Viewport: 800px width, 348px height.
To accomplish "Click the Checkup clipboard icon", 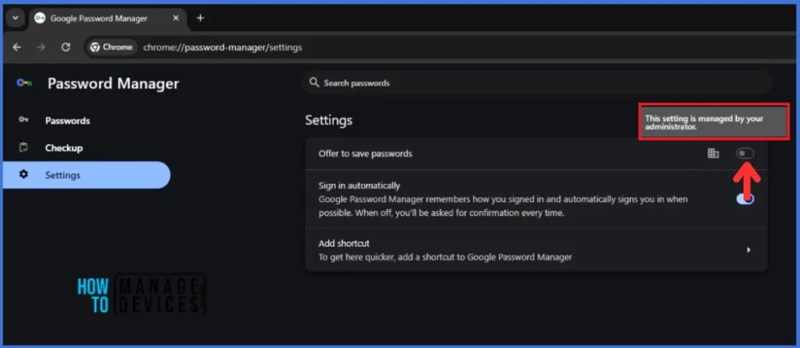I will [x=23, y=147].
